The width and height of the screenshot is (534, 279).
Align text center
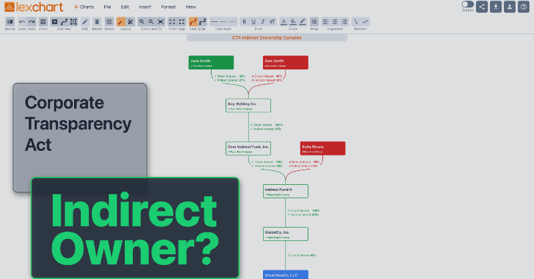[x=335, y=22]
